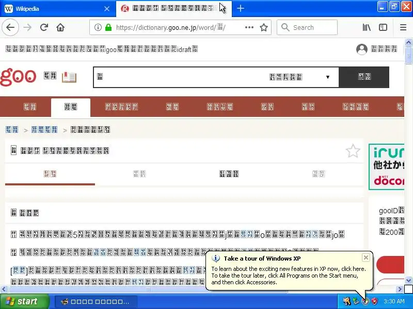Select the highlighted white navigation tab
Viewport: 413px width, 309px height.
pyautogui.click(x=71, y=107)
